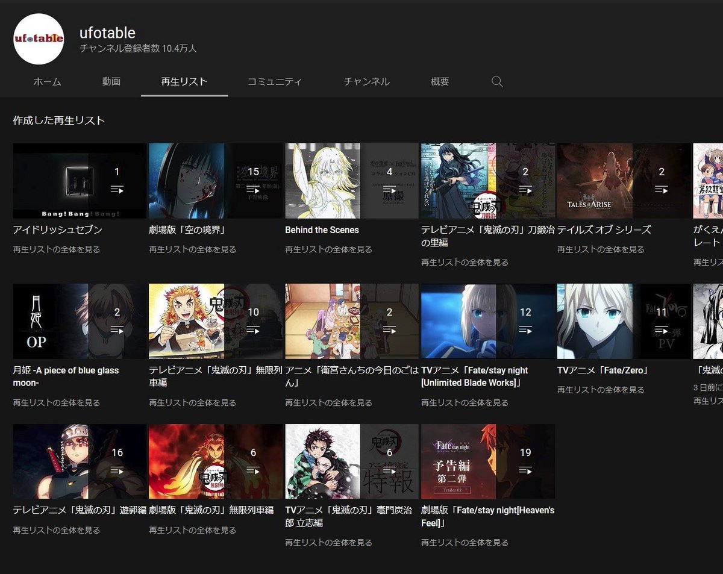Click playlist queue icon on 空の境界 thumbnail
Screen dimensions: 723x574
[253, 190]
